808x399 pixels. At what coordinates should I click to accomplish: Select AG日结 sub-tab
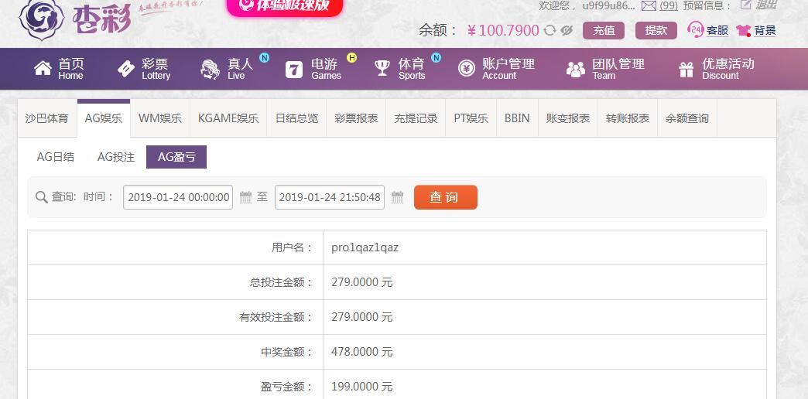56,157
